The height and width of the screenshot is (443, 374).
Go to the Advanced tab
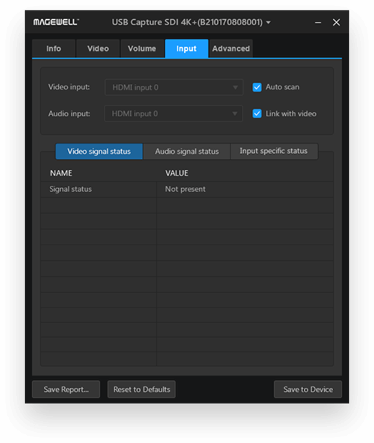pyautogui.click(x=231, y=49)
